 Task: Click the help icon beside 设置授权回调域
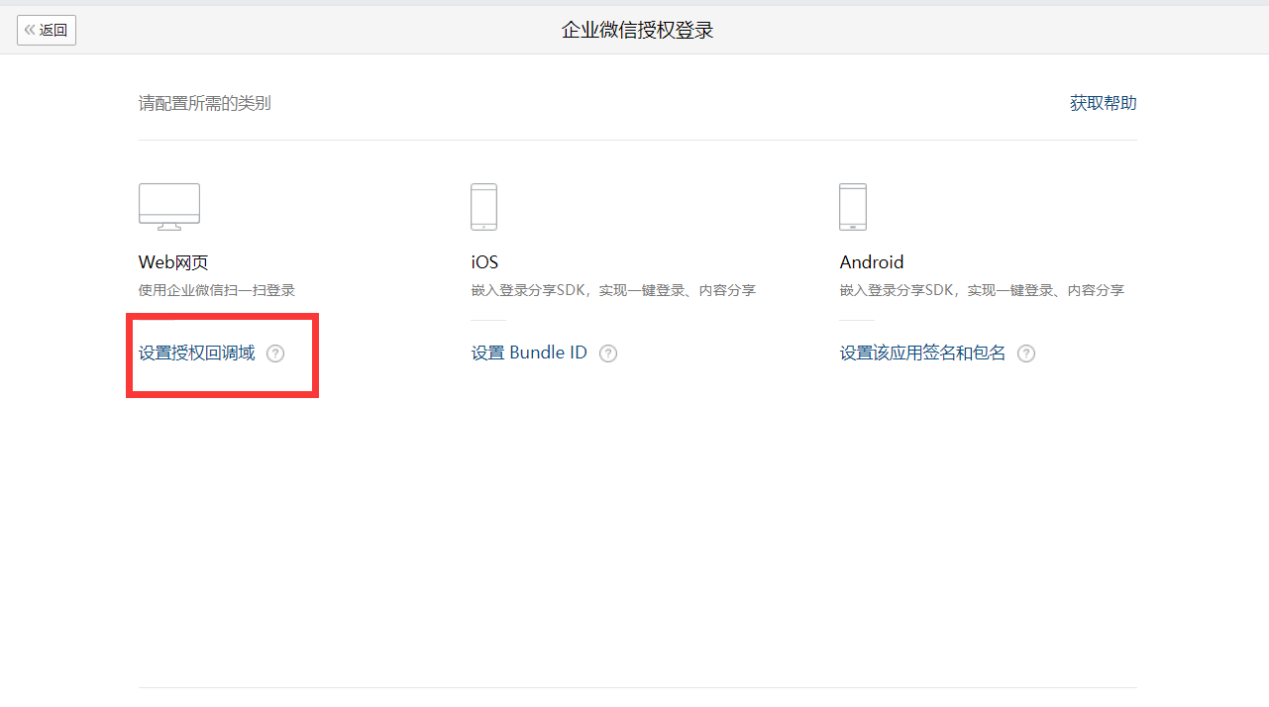(275, 353)
